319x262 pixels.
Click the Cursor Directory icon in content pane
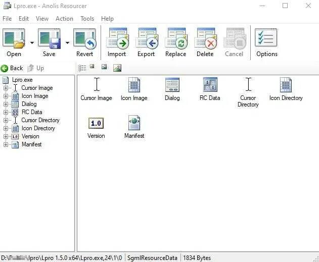(248, 84)
